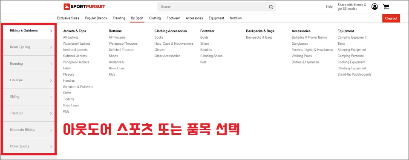Open Windproof Jackets link
This screenshot has width=409, height=160.
pyautogui.click(x=76, y=62)
